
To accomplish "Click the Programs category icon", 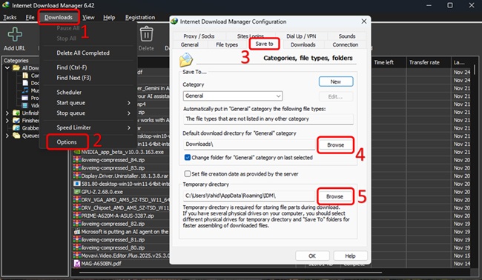I will click(x=25, y=98).
